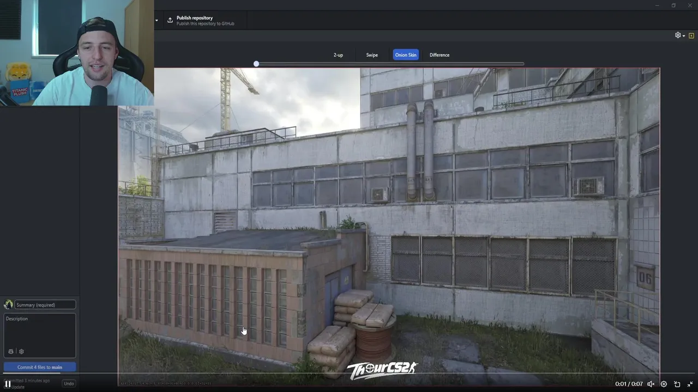The width and height of the screenshot is (698, 392).
Task: Click the onion skin opacity slider handle
Action: point(256,64)
